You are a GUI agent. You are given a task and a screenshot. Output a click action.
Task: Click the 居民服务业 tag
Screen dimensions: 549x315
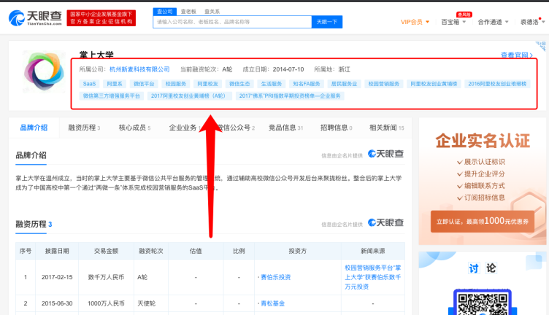(344, 84)
